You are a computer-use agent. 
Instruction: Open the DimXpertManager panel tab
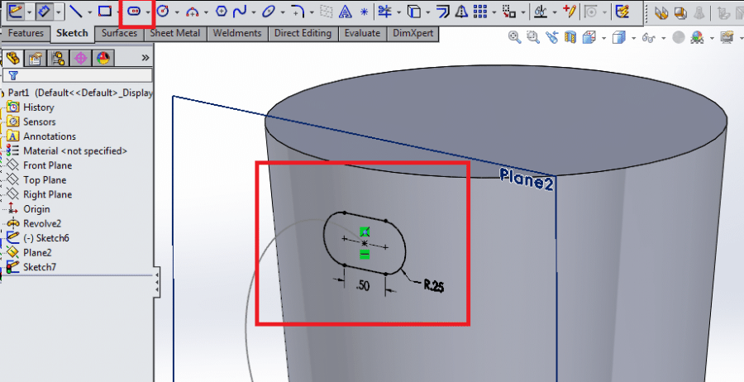tap(81, 59)
